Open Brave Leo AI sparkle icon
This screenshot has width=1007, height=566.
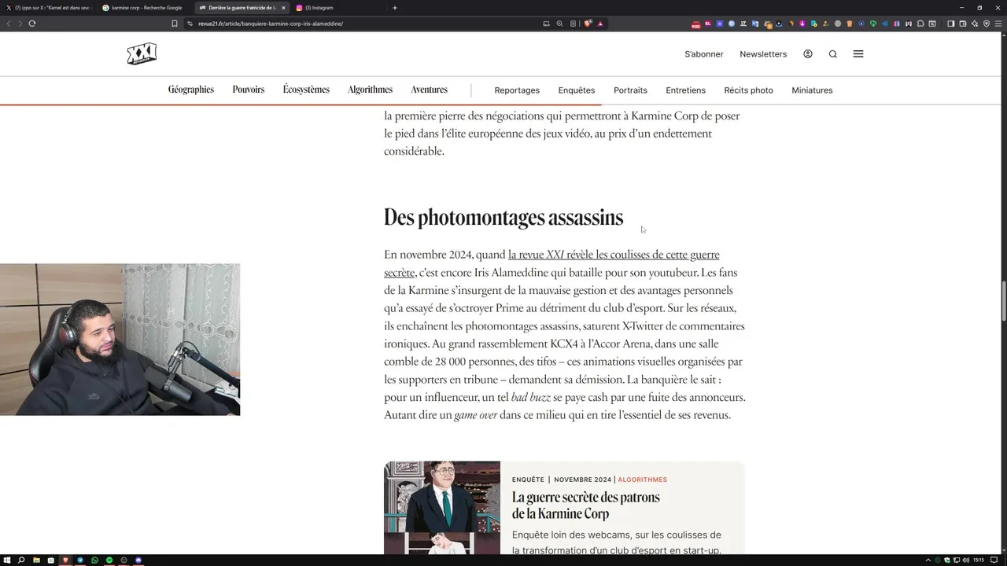(974, 24)
